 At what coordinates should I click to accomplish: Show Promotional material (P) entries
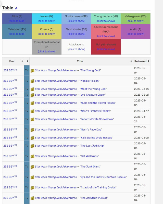(x=47, y=52)
